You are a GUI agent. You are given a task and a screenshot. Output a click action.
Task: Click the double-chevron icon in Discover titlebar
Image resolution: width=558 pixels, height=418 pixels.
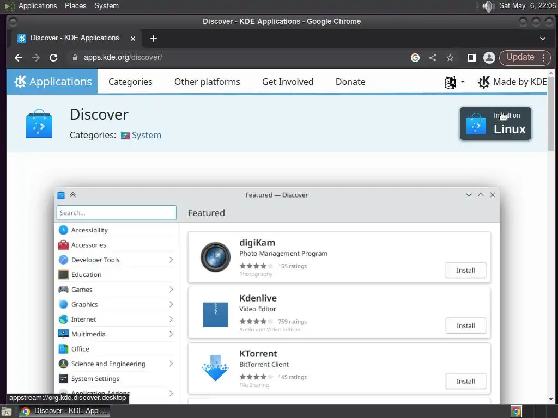tap(73, 194)
